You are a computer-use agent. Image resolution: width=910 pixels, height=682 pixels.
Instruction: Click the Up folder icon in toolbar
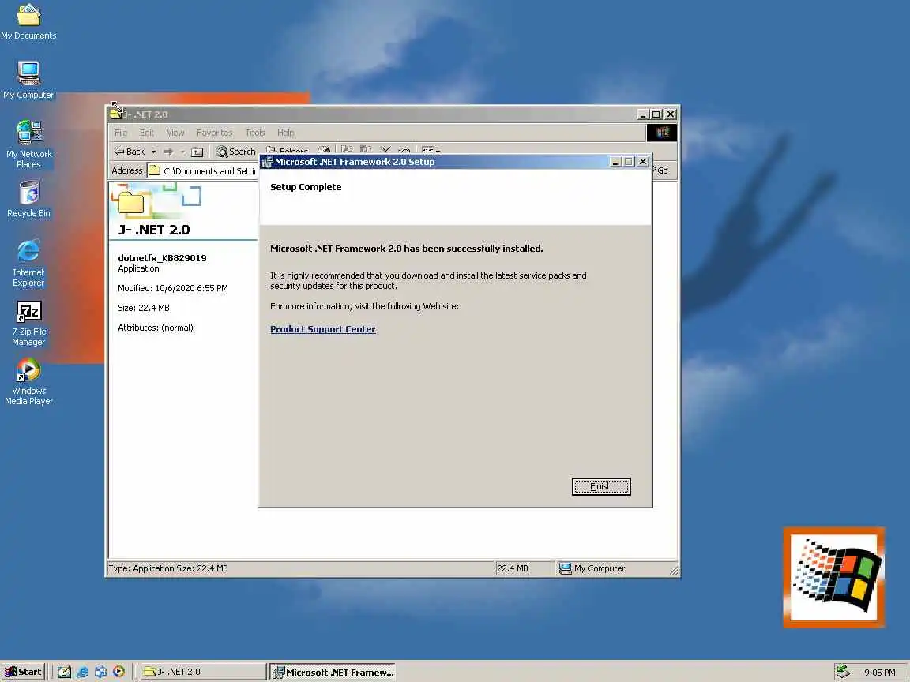[197, 152]
